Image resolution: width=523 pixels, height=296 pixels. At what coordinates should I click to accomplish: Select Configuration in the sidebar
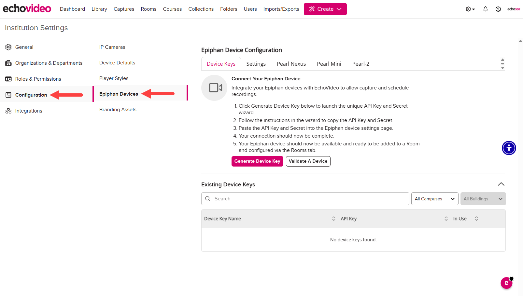coord(31,95)
